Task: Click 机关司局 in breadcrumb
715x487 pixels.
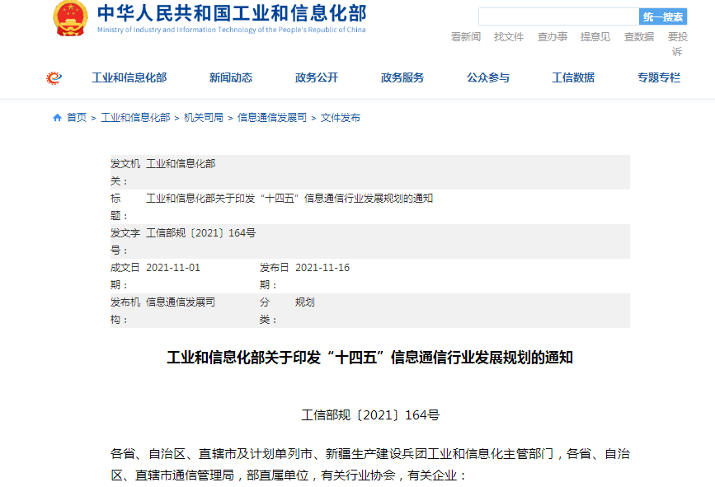Action: (204, 118)
